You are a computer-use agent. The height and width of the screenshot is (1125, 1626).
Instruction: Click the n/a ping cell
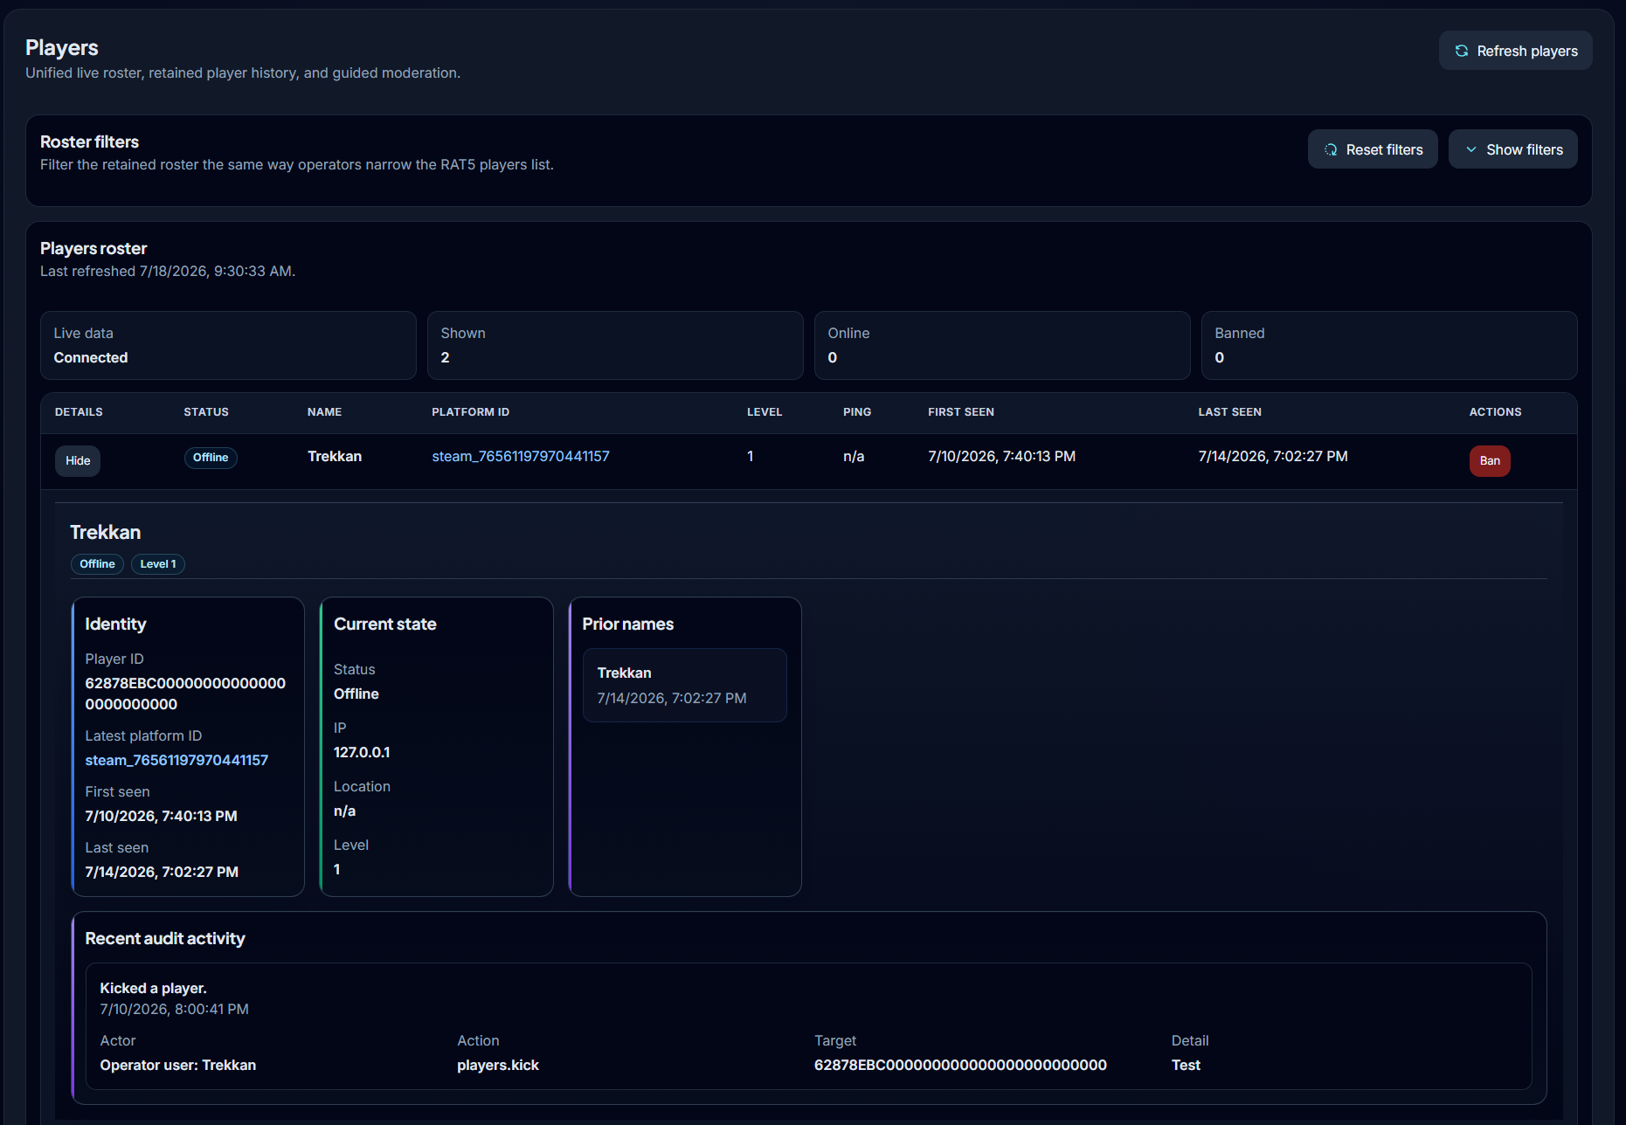coord(854,456)
